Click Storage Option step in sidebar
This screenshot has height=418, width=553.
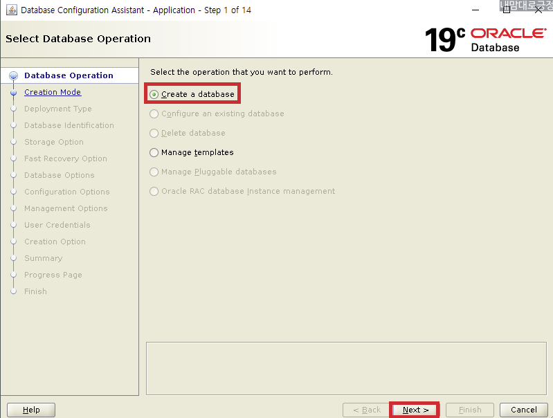pos(54,142)
